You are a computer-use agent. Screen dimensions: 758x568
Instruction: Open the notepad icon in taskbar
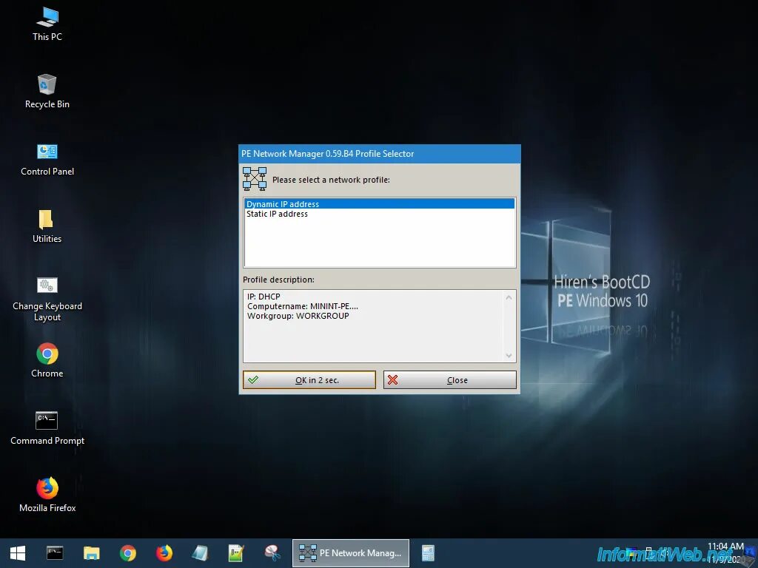pyautogui.click(x=200, y=553)
